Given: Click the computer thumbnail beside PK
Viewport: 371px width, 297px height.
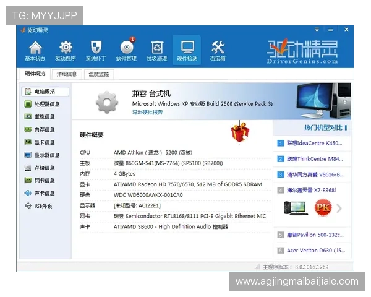Looking at the screenshot, I should pyautogui.click(x=296, y=208).
